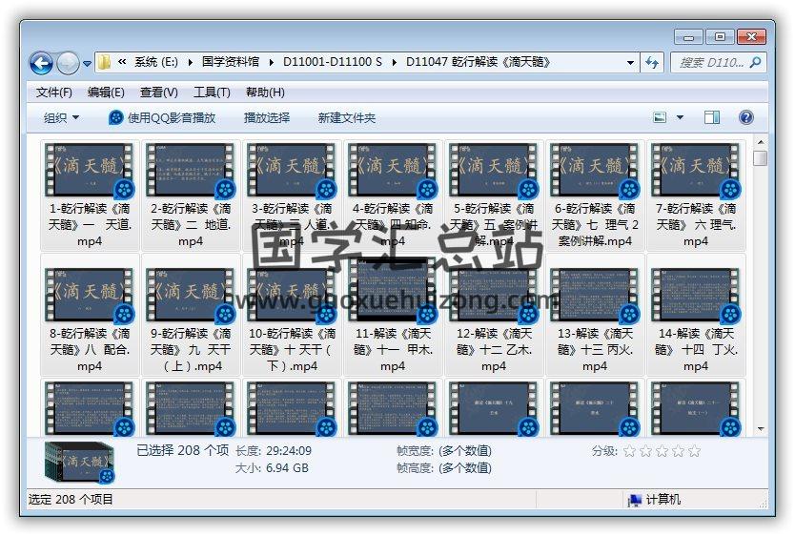Click the QQ影音 player icon in toolbar
Image resolution: width=795 pixels, height=536 pixels.
click(x=116, y=117)
